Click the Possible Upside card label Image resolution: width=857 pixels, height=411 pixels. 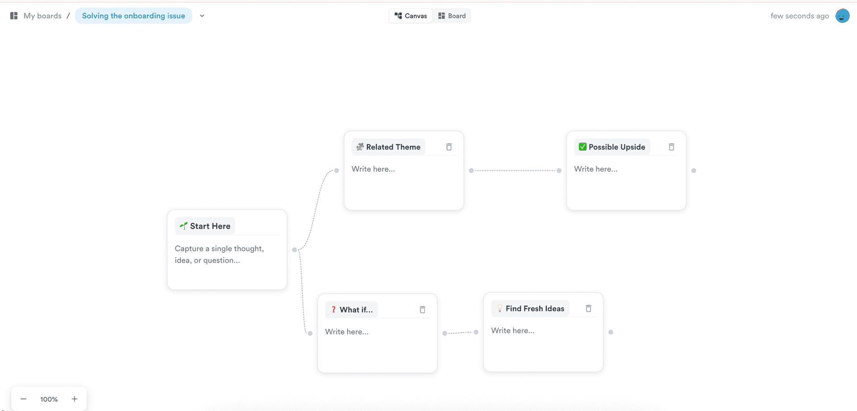pyautogui.click(x=612, y=147)
